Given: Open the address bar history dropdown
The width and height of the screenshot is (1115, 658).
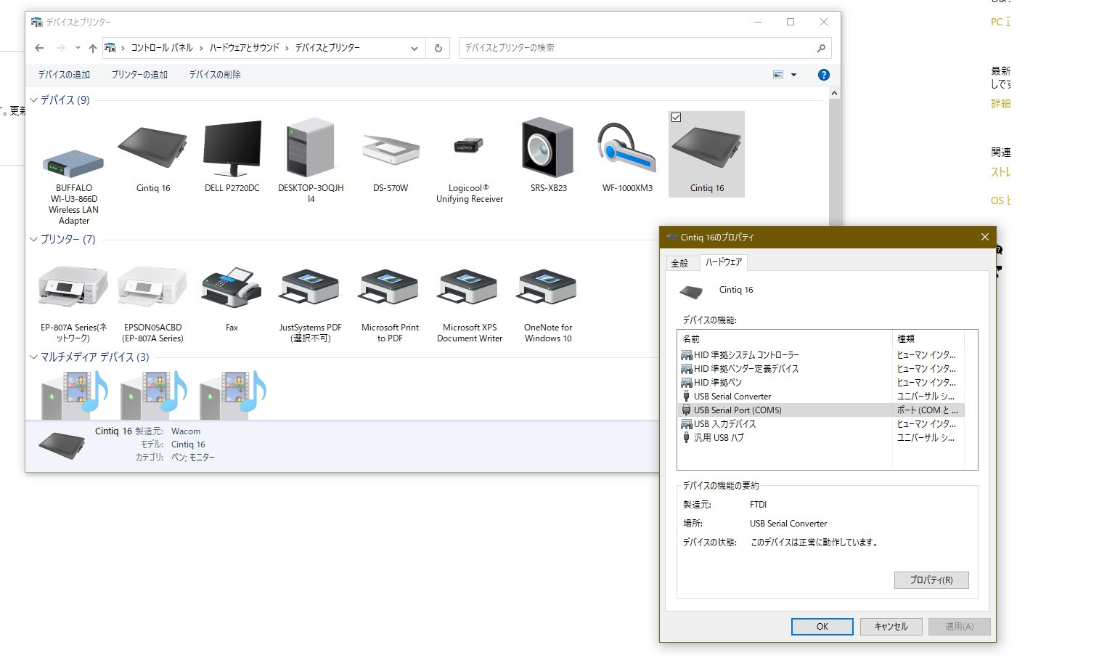Looking at the screenshot, I should coord(414,48).
